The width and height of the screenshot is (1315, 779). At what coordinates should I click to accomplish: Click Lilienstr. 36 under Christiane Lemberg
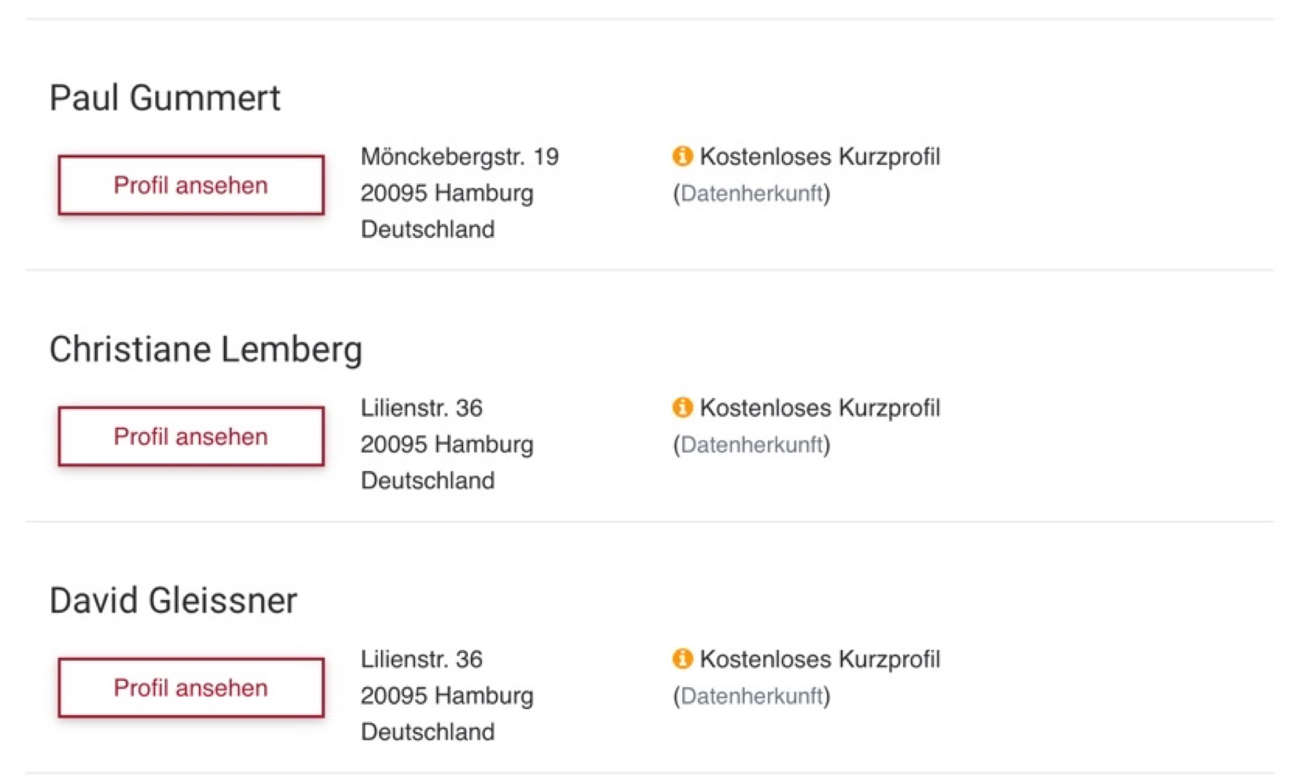pyautogui.click(x=421, y=408)
